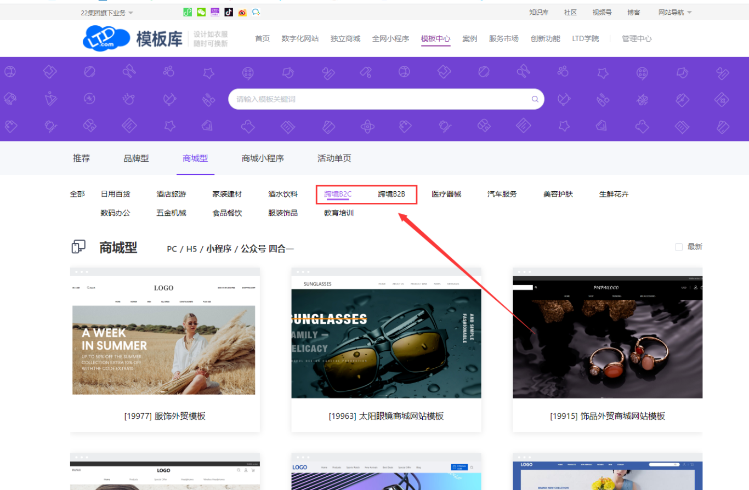Filter by 食品餐饮 category
The image size is (749, 490).
coord(228,213)
